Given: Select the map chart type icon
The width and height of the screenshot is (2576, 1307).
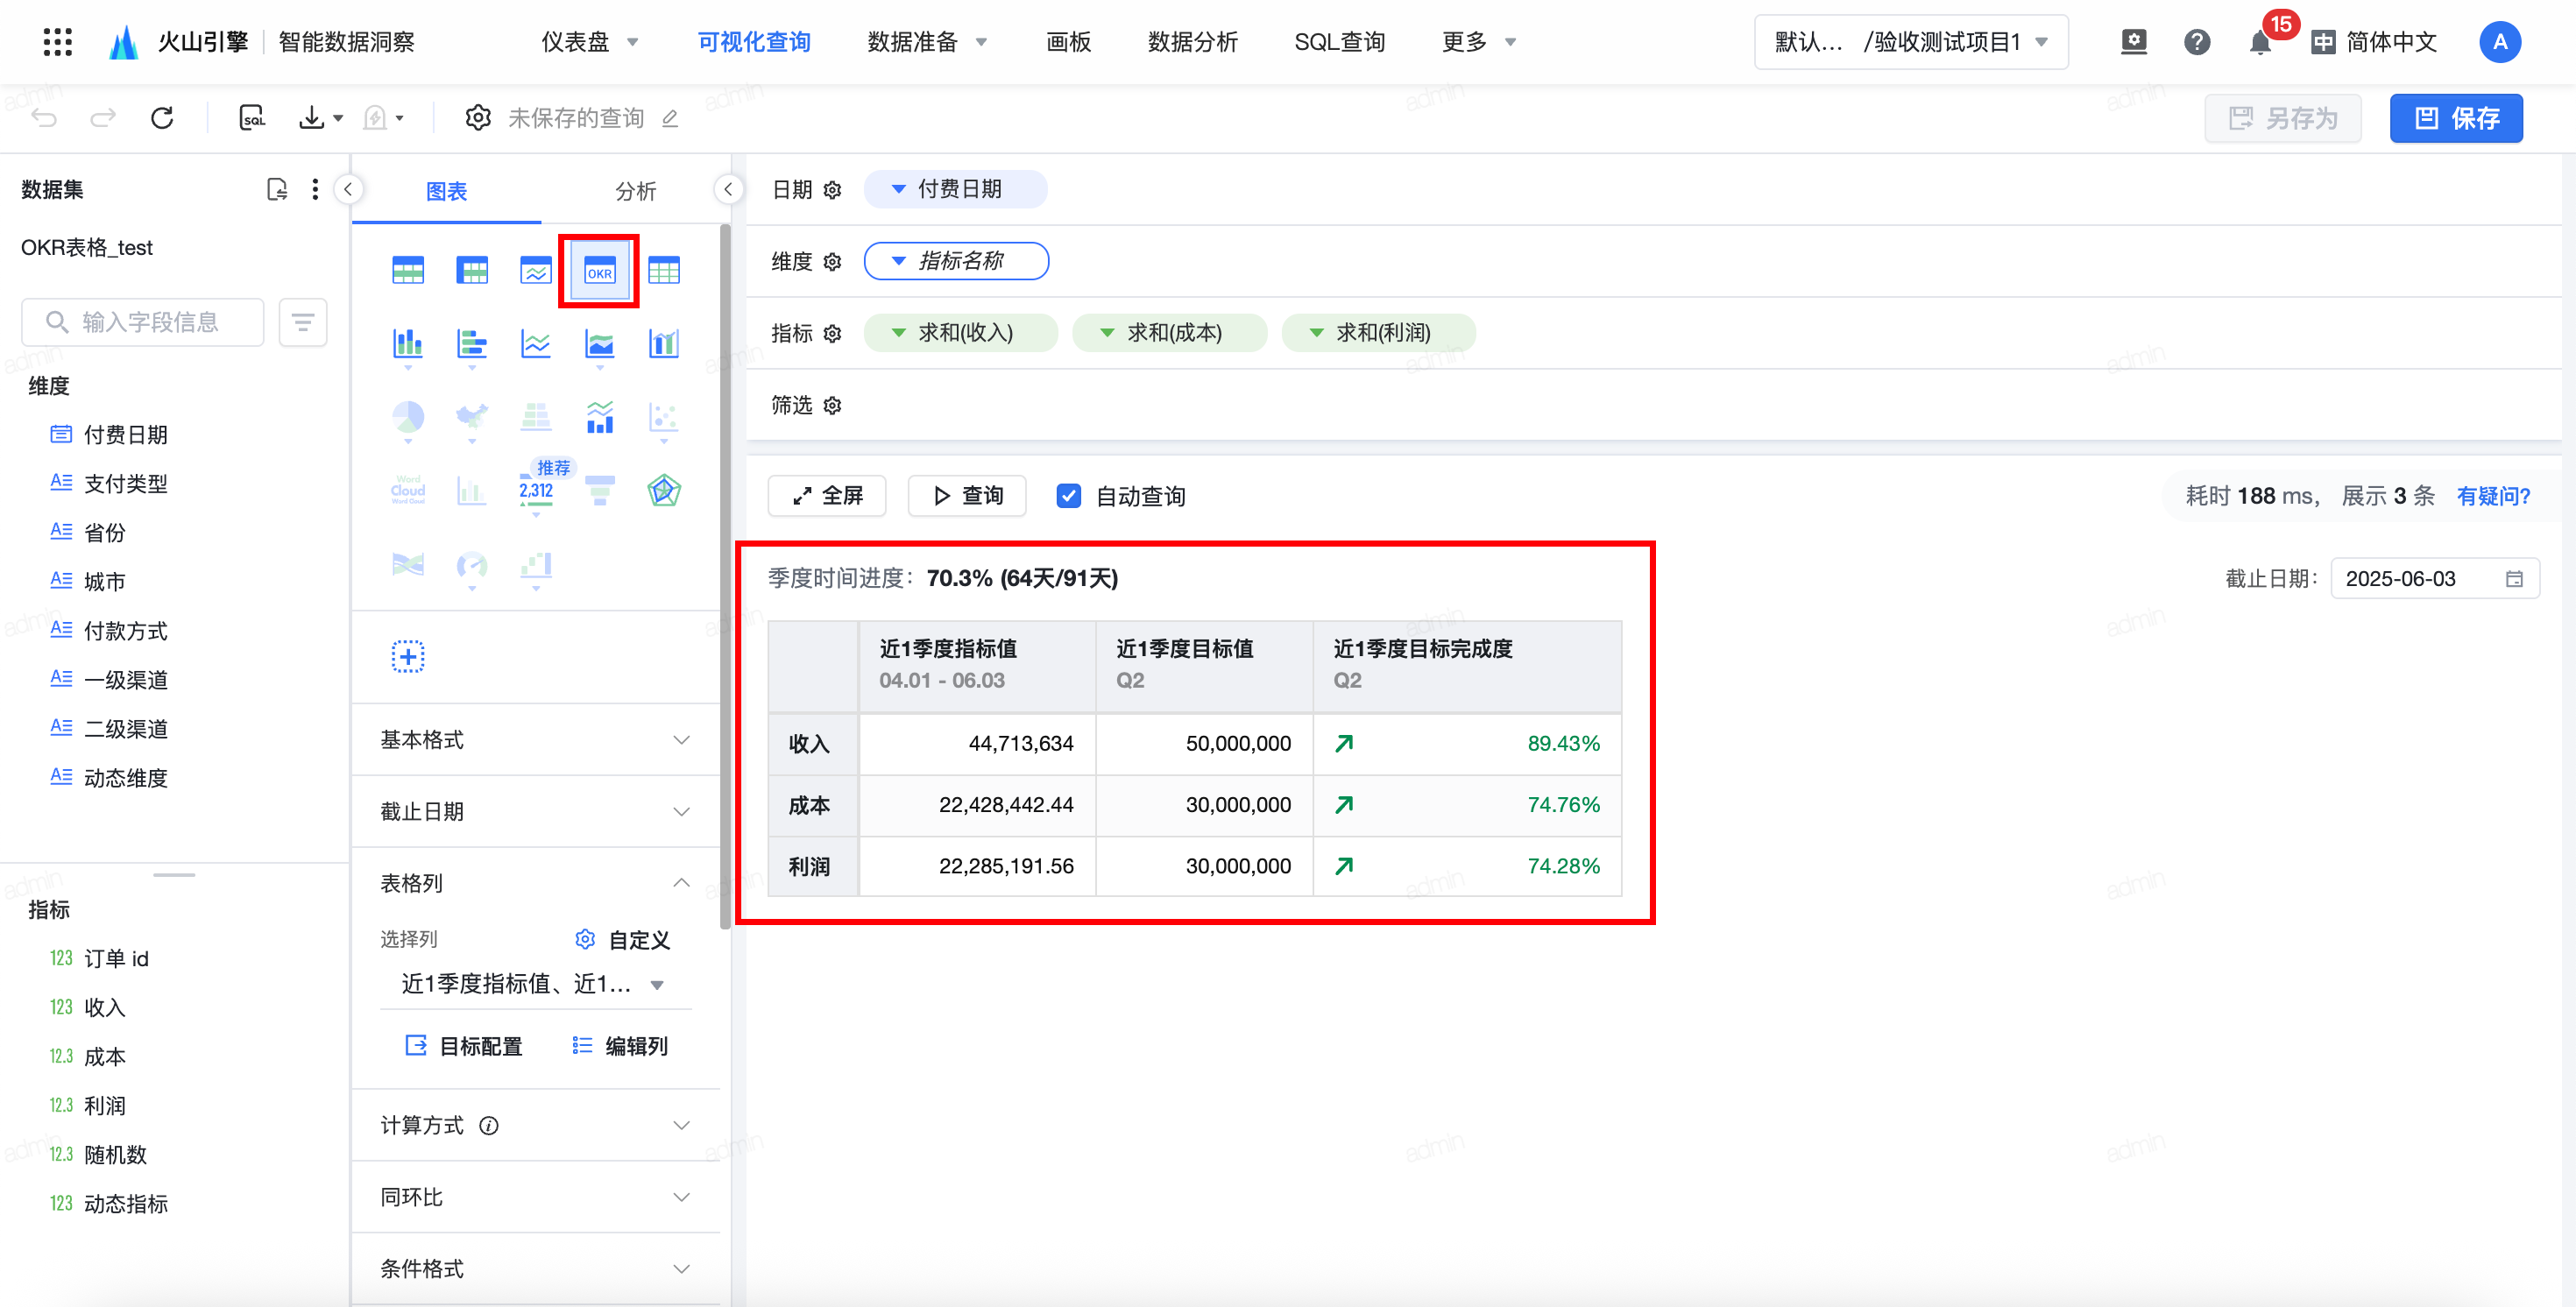Looking at the screenshot, I should pos(472,417).
